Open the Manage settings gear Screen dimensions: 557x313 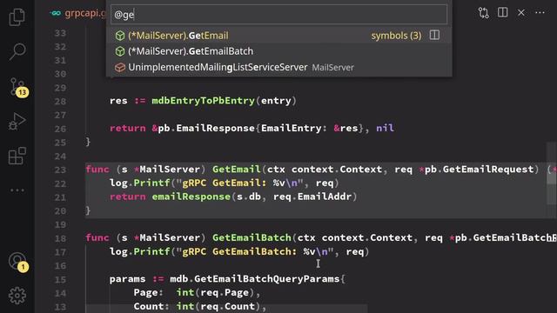tap(17, 296)
